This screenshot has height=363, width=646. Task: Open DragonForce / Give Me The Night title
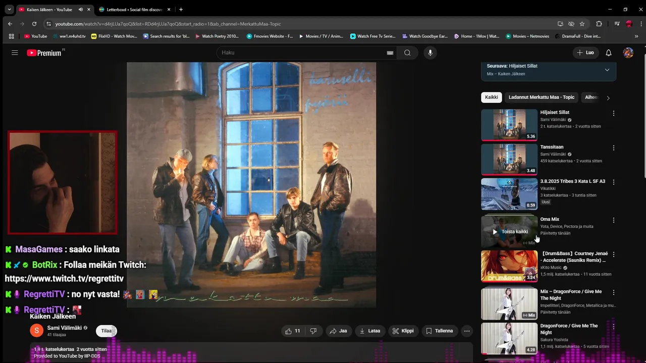[569, 329]
